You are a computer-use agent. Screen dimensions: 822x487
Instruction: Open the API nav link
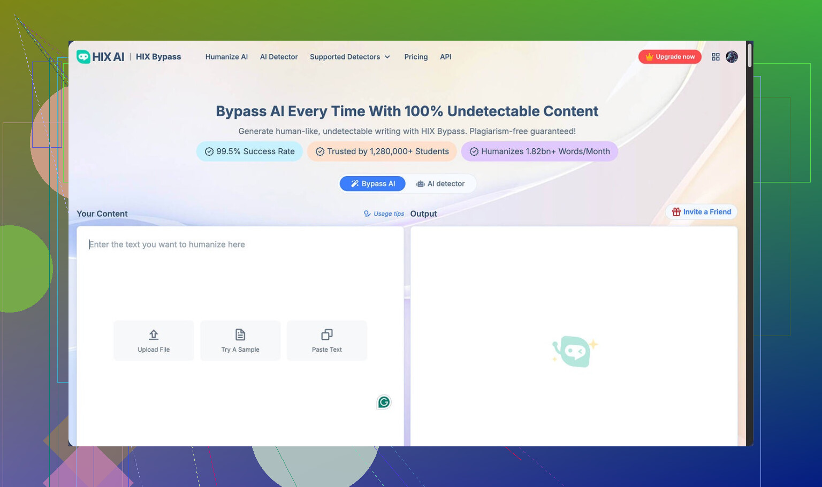(x=445, y=57)
